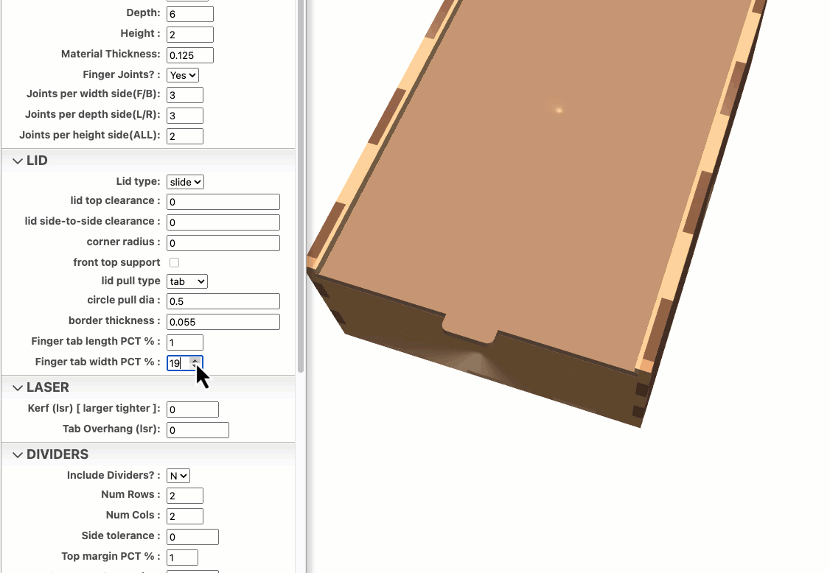Open the Include Dividers dropdown
Screen dimensions: 830x573
pyautogui.click(x=178, y=476)
